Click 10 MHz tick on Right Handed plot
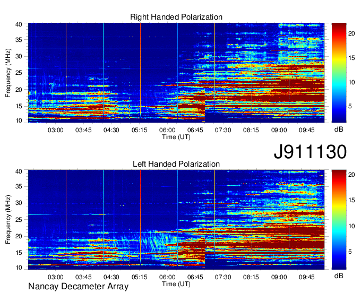 (x=19, y=120)
